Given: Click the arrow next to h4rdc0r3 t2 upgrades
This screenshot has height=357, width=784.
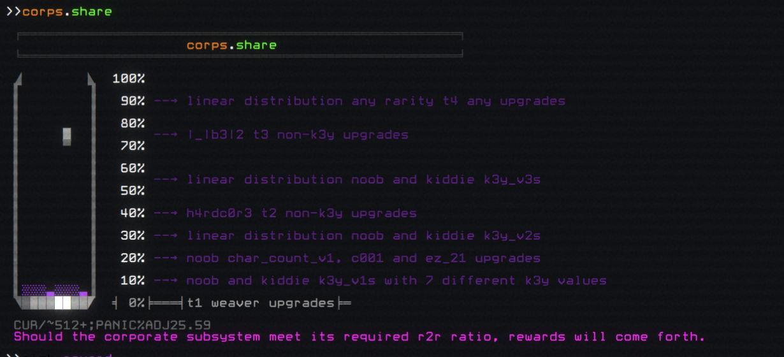Looking at the screenshot, I should 166,214.
